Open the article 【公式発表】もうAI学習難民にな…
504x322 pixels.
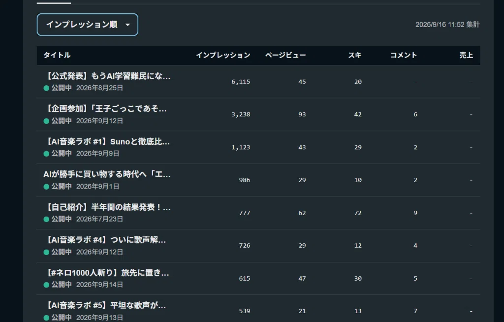107,76
